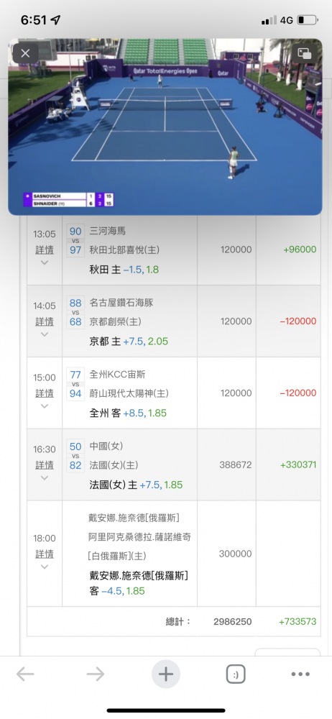Viewport: 332px width, 719px height.
Task: Select team name 京都創榮(主)
Action: click(x=115, y=322)
